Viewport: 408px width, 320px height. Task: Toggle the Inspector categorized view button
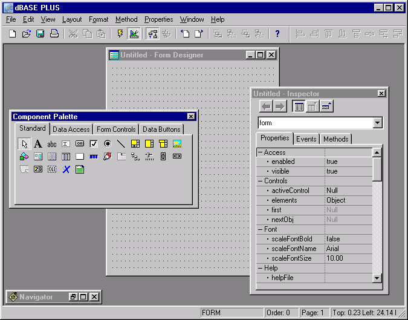click(299, 106)
